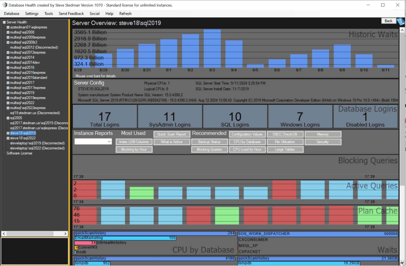The width and height of the screenshot is (406, 266).
Task: Click tree horizontal scrollbar right arrow
Action: [66, 234]
